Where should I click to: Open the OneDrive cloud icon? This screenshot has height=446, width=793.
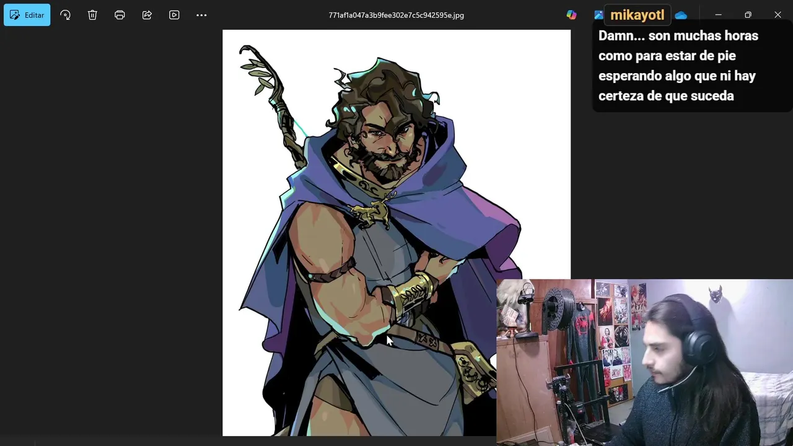click(x=681, y=15)
